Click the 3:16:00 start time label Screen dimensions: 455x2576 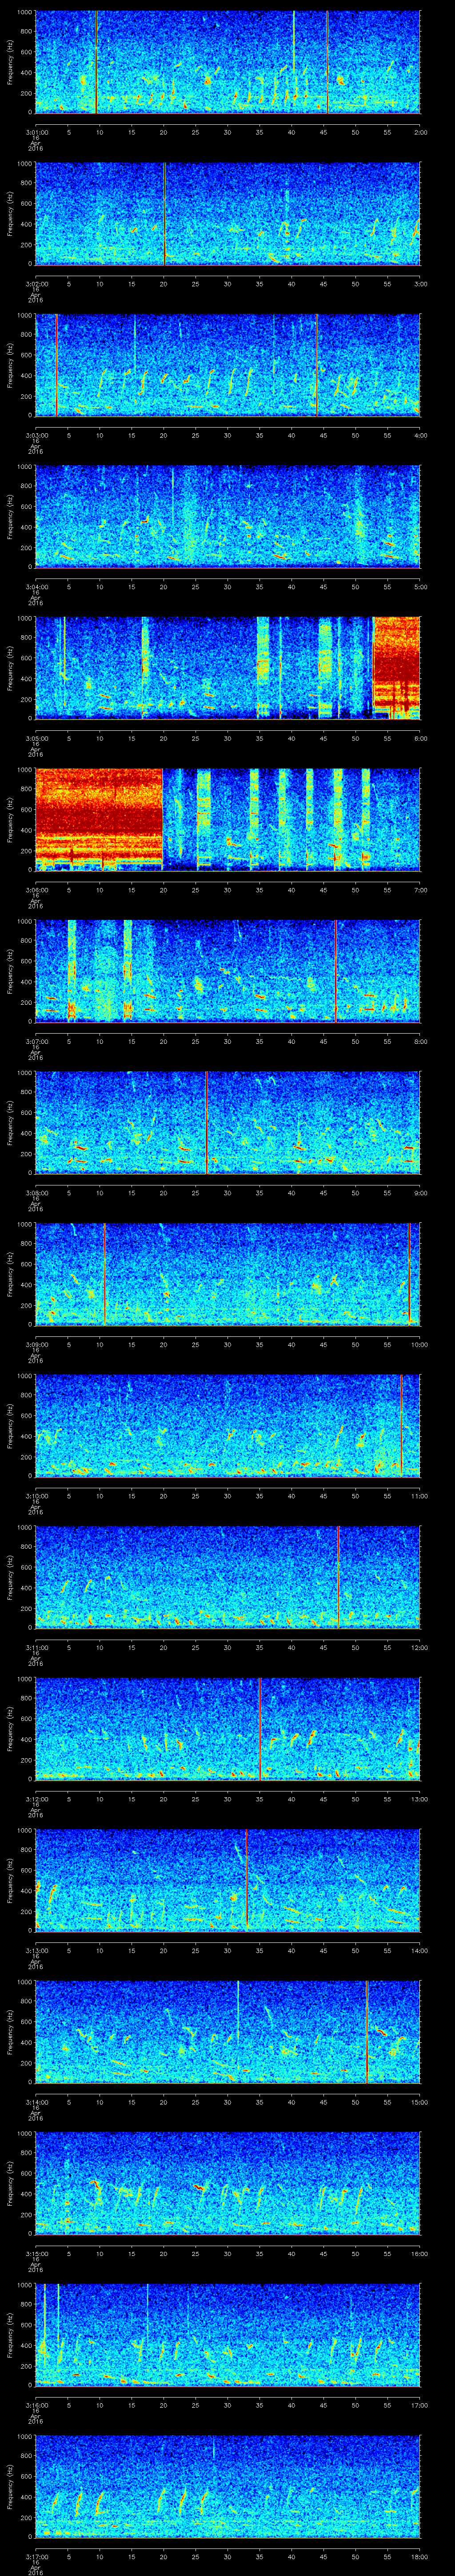(x=36, y=2405)
